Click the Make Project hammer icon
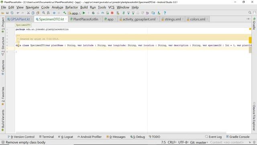This screenshot has width=257, height=145. (65, 13)
